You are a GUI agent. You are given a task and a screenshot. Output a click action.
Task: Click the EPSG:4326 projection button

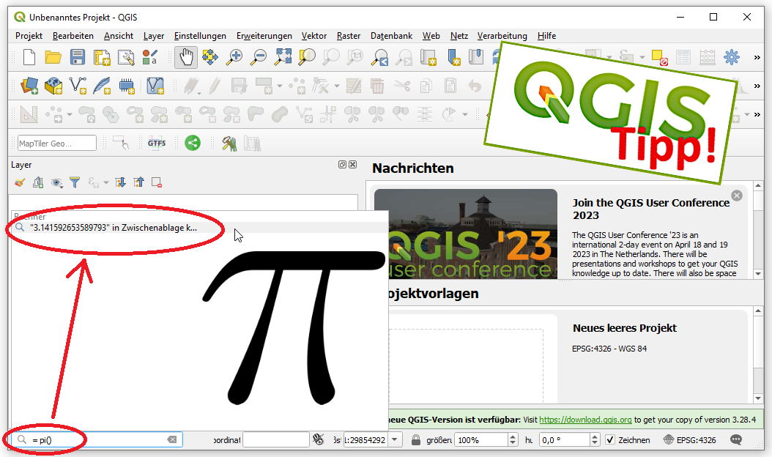coord(690,439)
